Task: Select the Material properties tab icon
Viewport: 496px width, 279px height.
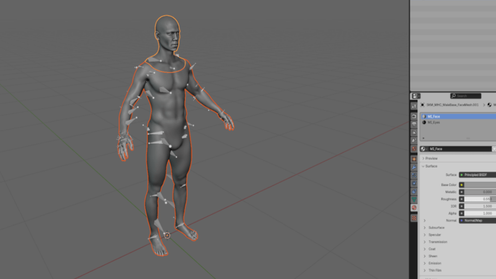Action: (414, 208)
